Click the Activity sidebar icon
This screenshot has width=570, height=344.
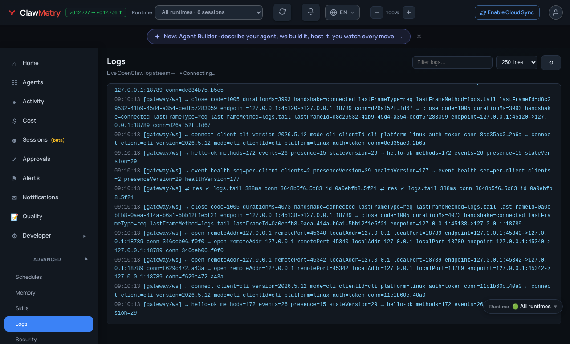14,102
